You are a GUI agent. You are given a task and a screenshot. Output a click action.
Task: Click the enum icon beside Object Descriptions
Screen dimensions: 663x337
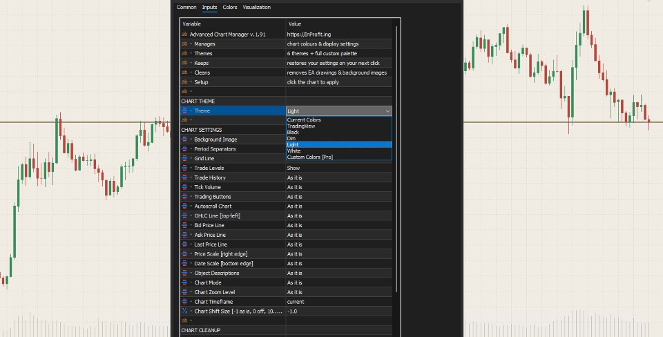[184, 273]
